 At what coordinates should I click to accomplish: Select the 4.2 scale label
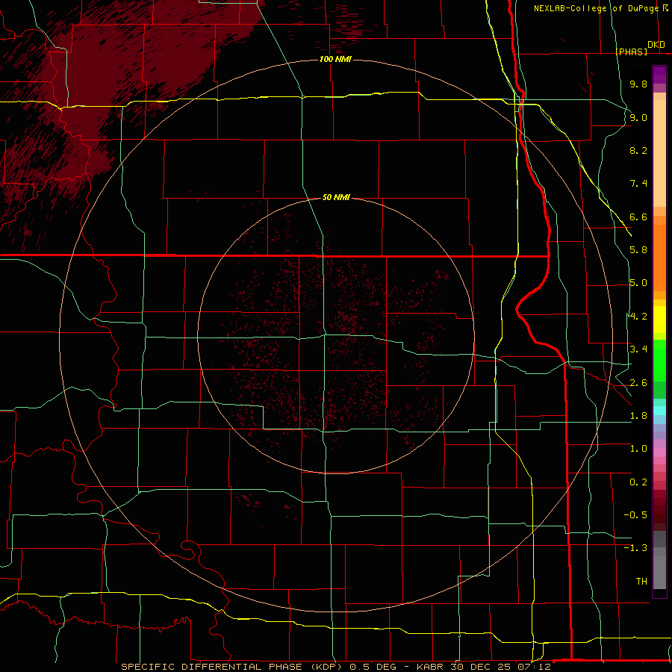(638, 317)
